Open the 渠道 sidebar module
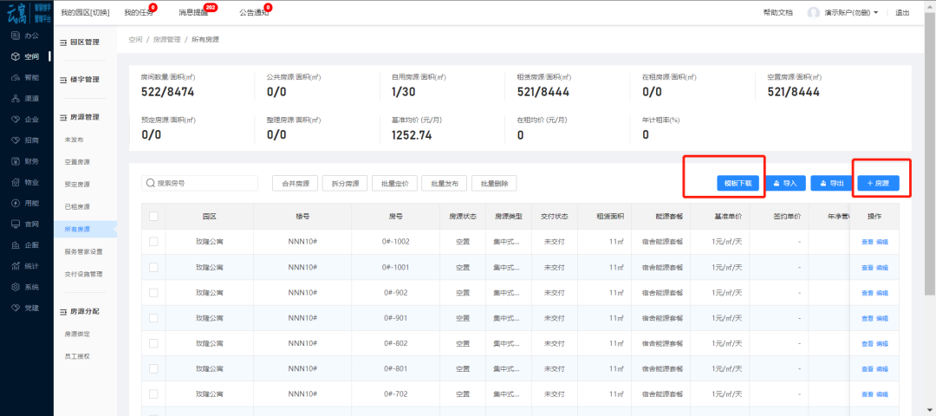The width and height of the screenshot is (936, 416). click(26, 99)
